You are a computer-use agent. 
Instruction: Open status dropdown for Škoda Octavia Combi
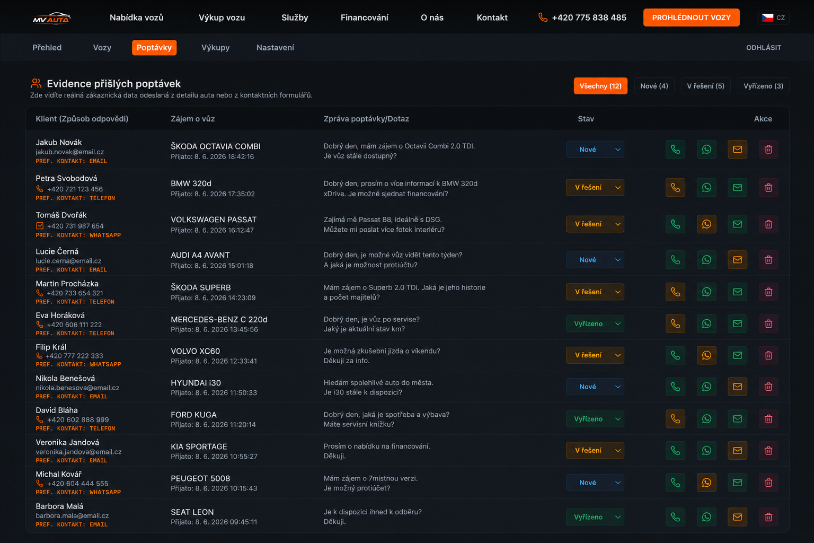point(595,150)
